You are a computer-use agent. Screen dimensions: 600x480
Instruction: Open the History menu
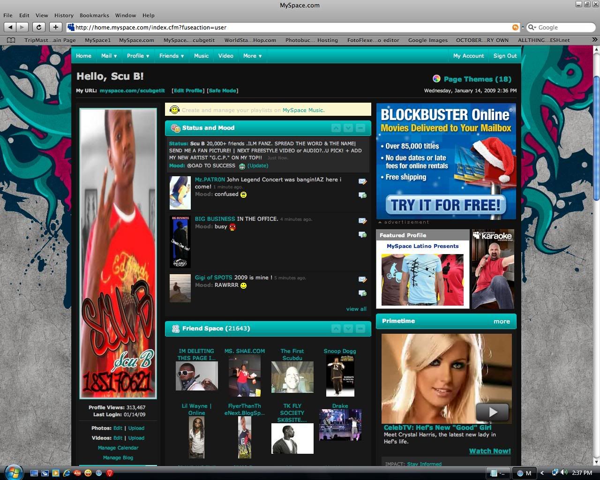click(x=64, y=15)
